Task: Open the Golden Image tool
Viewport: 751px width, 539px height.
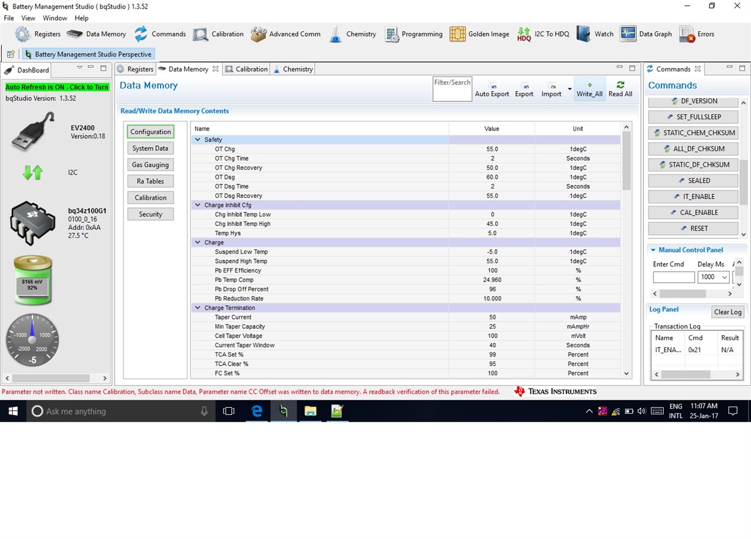Action: point(457,34)
